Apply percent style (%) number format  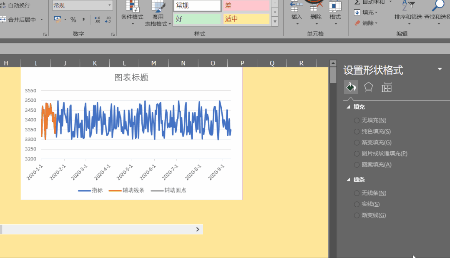pos(73,20)
